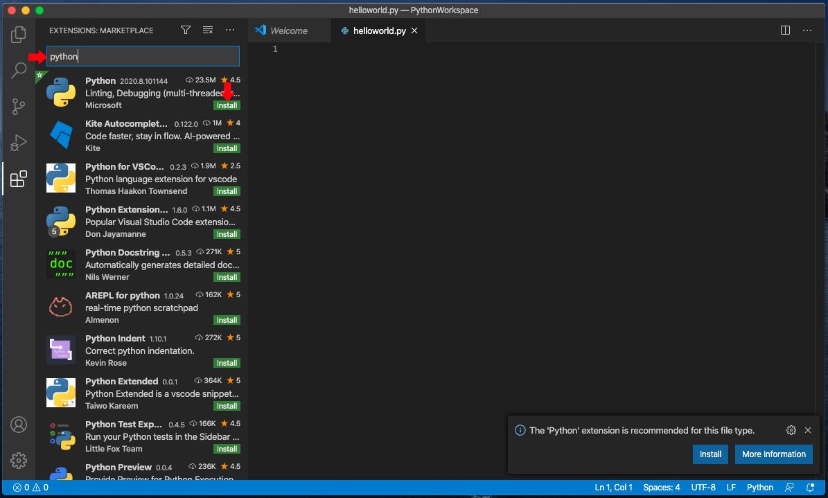
Task: Install Python Docstring Generator extension
Action: 227,277
